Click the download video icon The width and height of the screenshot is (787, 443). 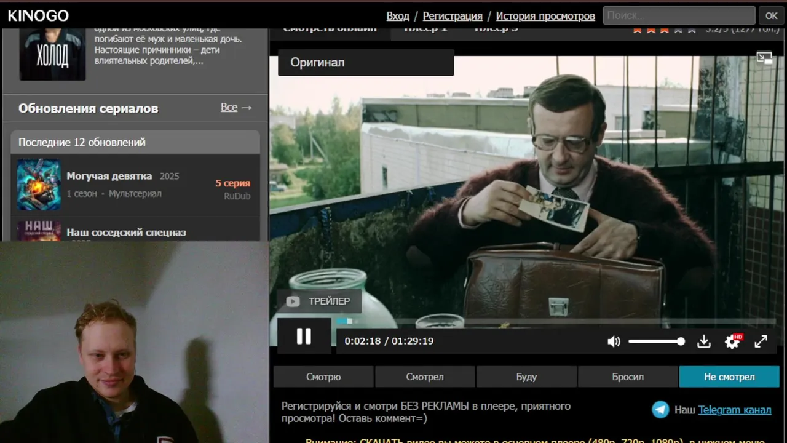[x=704, y=341]
